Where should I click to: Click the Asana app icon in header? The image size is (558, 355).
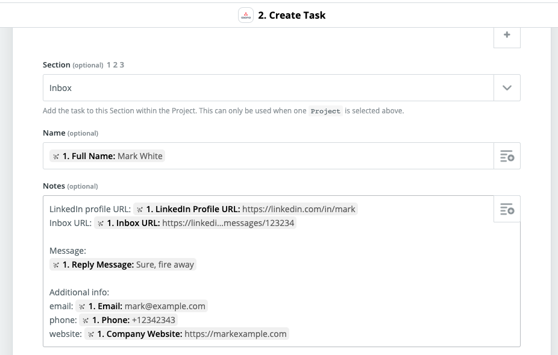[x=245, y=15]
